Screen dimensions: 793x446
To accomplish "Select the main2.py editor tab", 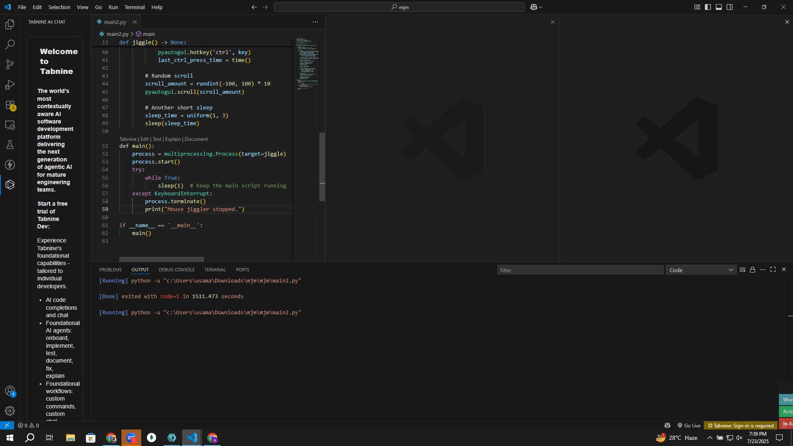I will coord(114,22).
